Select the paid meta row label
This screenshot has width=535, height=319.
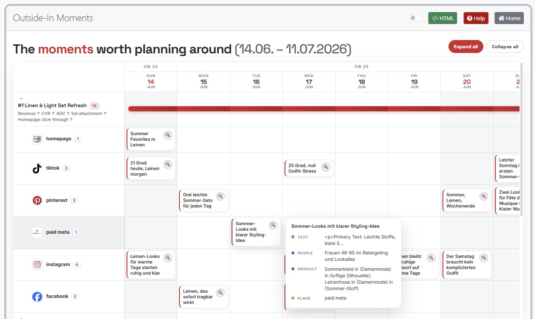[x=58, y=232]
